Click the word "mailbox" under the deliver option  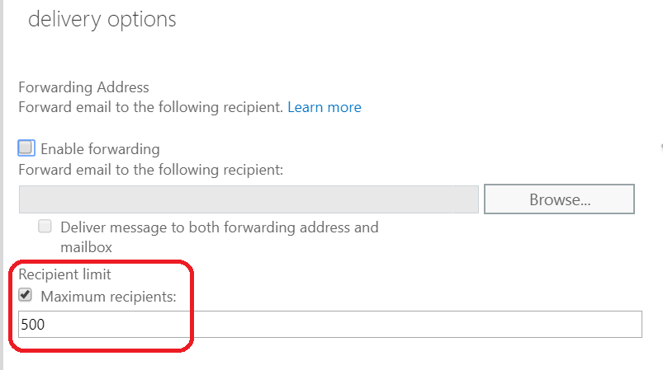(86, 246)
